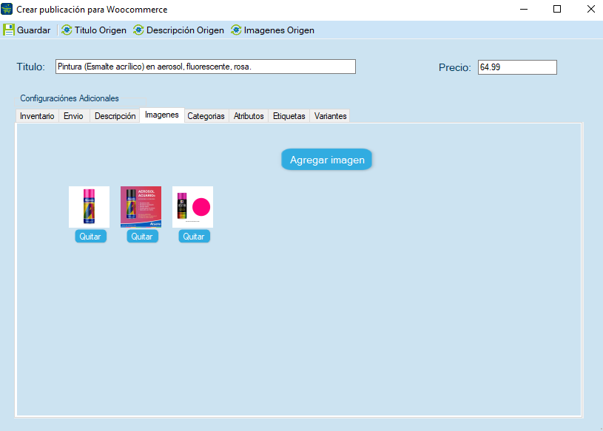Image resolution: width=603 pixels, height=431 pixels.
Task: Select the single spray can thumbnail
Action: (x=90, y=207)
